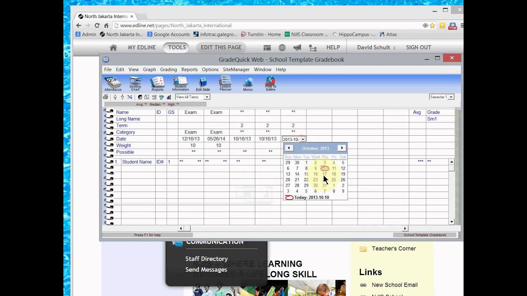Open the Lesson Planner

point(225,83)
